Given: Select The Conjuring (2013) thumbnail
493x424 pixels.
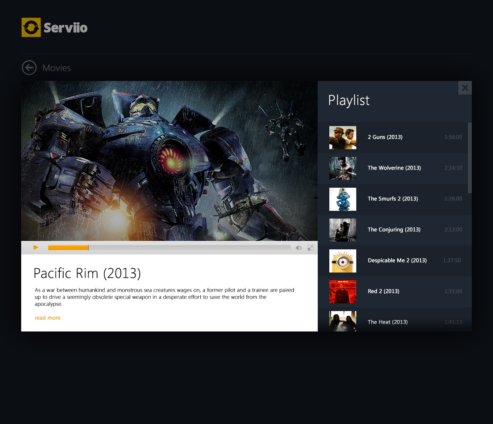Looking at the screenshot, I should click(343, 230).
